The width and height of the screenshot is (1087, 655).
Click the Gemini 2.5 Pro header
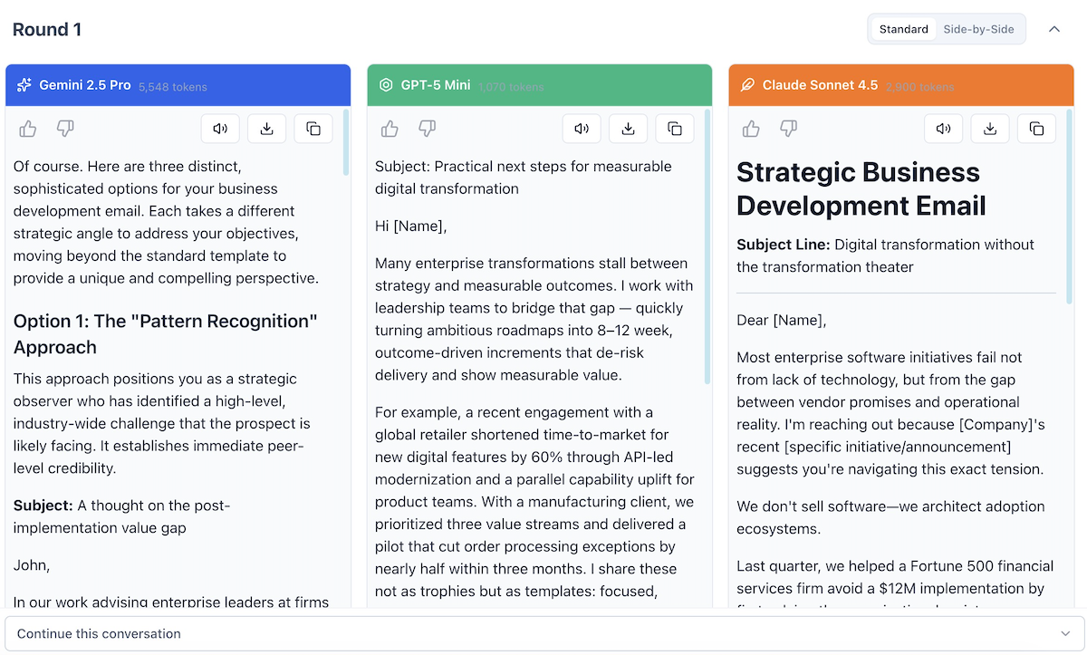click(x=178, y=85)
